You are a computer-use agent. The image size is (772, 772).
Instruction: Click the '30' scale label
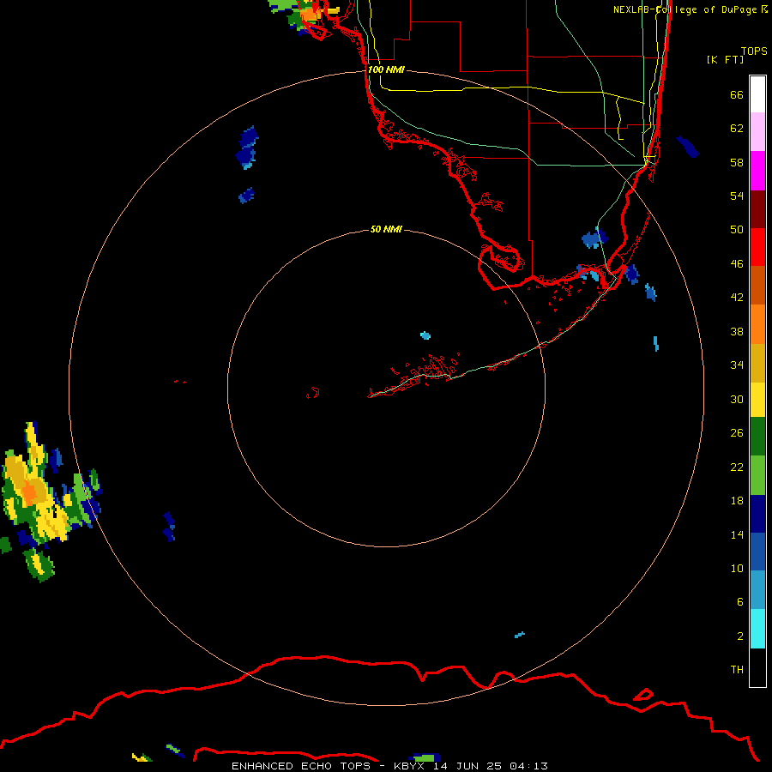click(x=737, y=399)
